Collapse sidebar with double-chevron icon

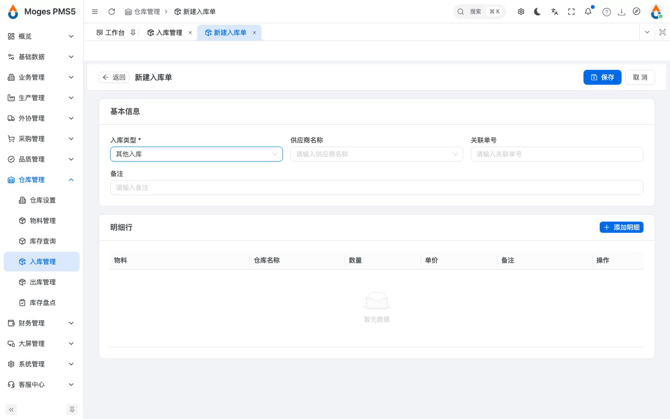tap(11, 410)
